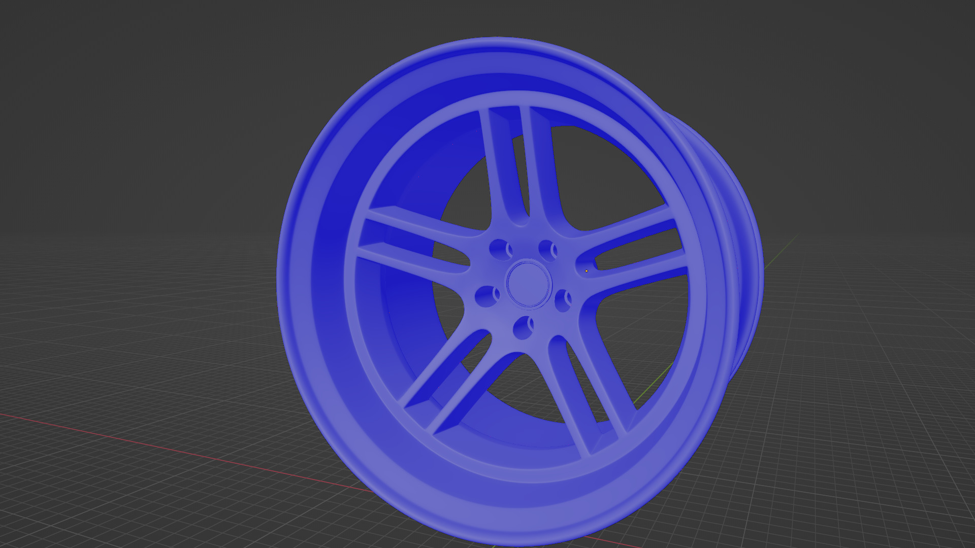Click the right-side lug bolt hole
Viewport: 975px width, 548px height.
tap(563, 301)
